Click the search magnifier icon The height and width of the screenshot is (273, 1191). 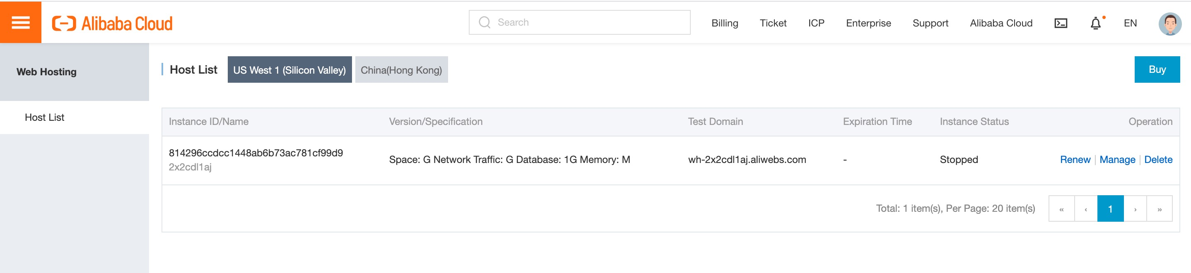tap(484, 22)
